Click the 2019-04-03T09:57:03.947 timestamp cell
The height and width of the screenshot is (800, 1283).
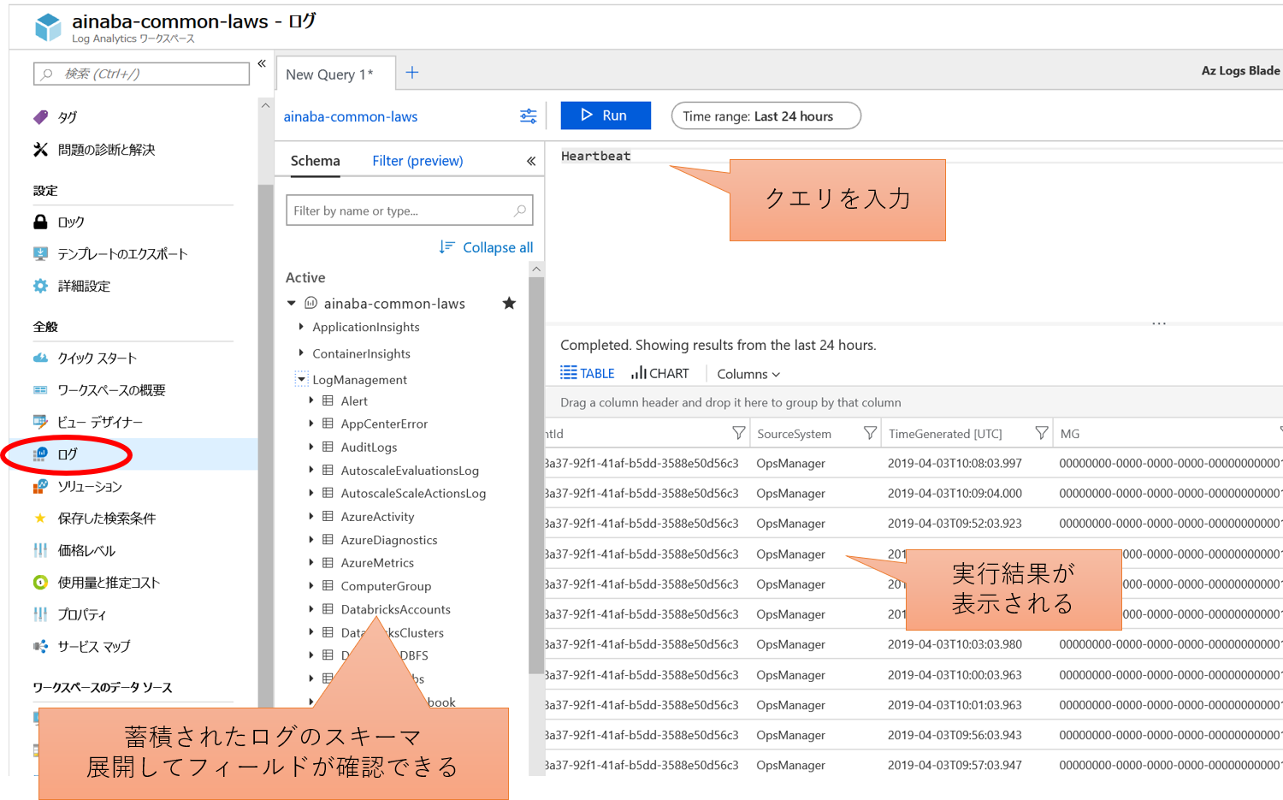[x=955, y=765]
